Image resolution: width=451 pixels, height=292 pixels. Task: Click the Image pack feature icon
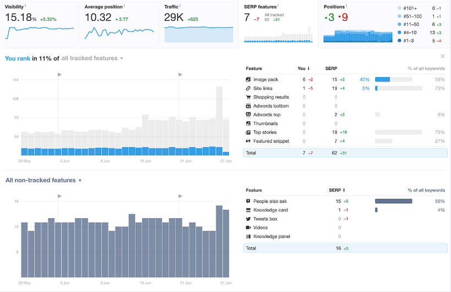pyautogui.click(x=248, y=79)
